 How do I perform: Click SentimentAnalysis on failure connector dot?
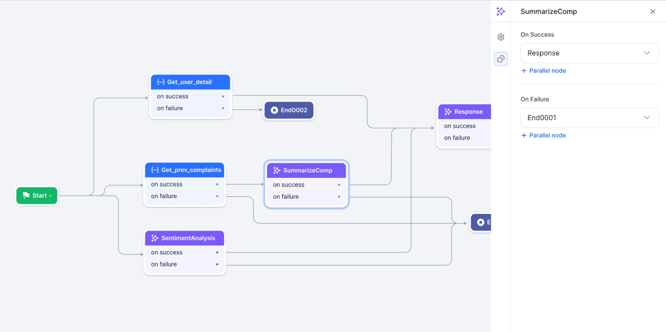(217, 265)
